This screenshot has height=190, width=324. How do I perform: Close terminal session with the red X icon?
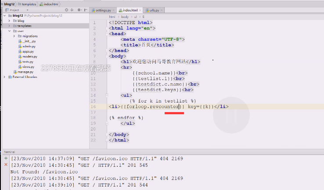click(x=6, y=165)
